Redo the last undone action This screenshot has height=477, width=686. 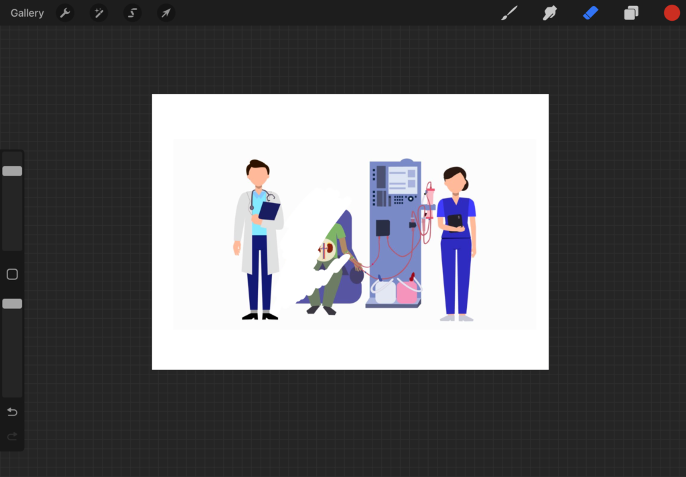(12, 436)
